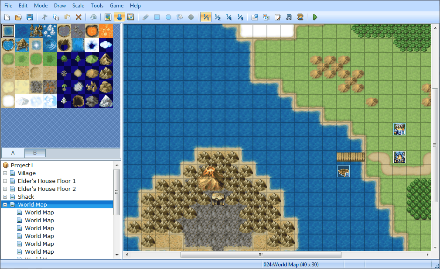Select the Rectangle drawing tool
Image resolution: width=440 pixels, height=269 pixels.
pos(157,17)
